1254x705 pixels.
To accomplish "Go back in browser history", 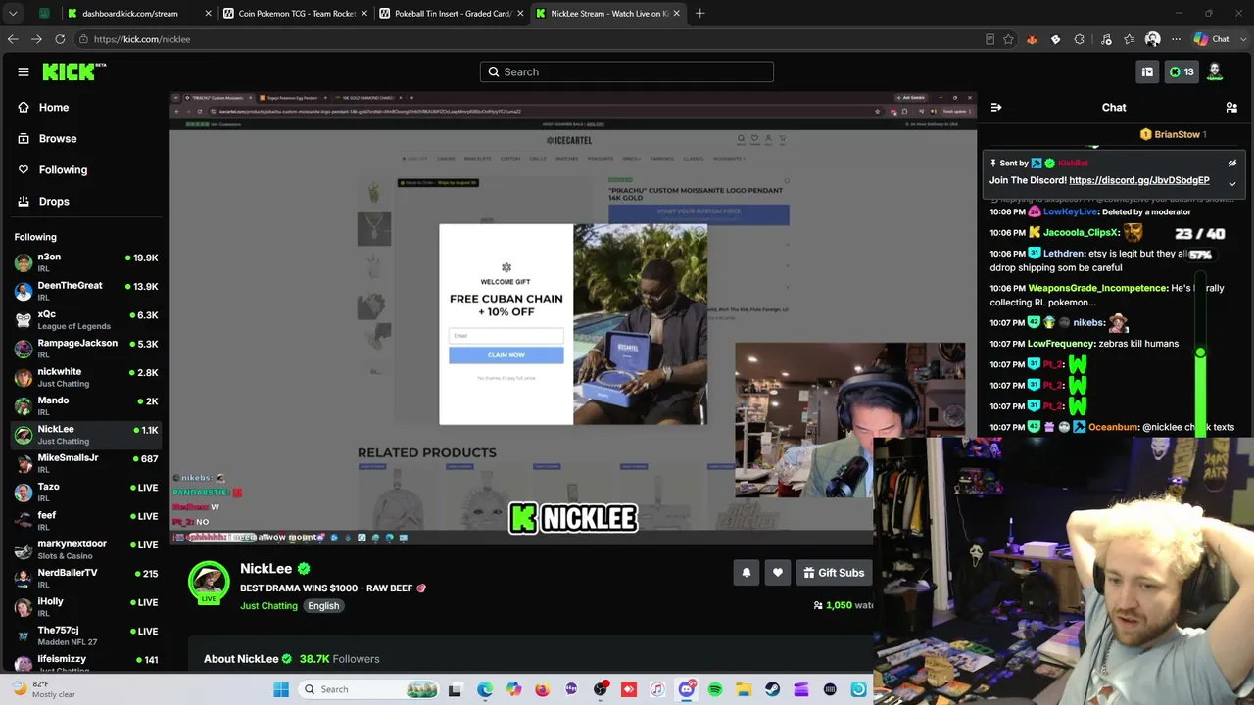I will [13, 39].
